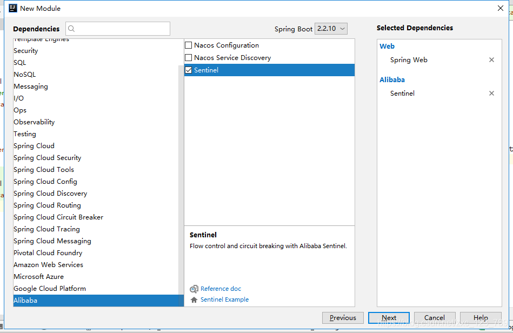Click the Web group heading in Selected Dependencies
513x333 pixels.
click(387, 46)
